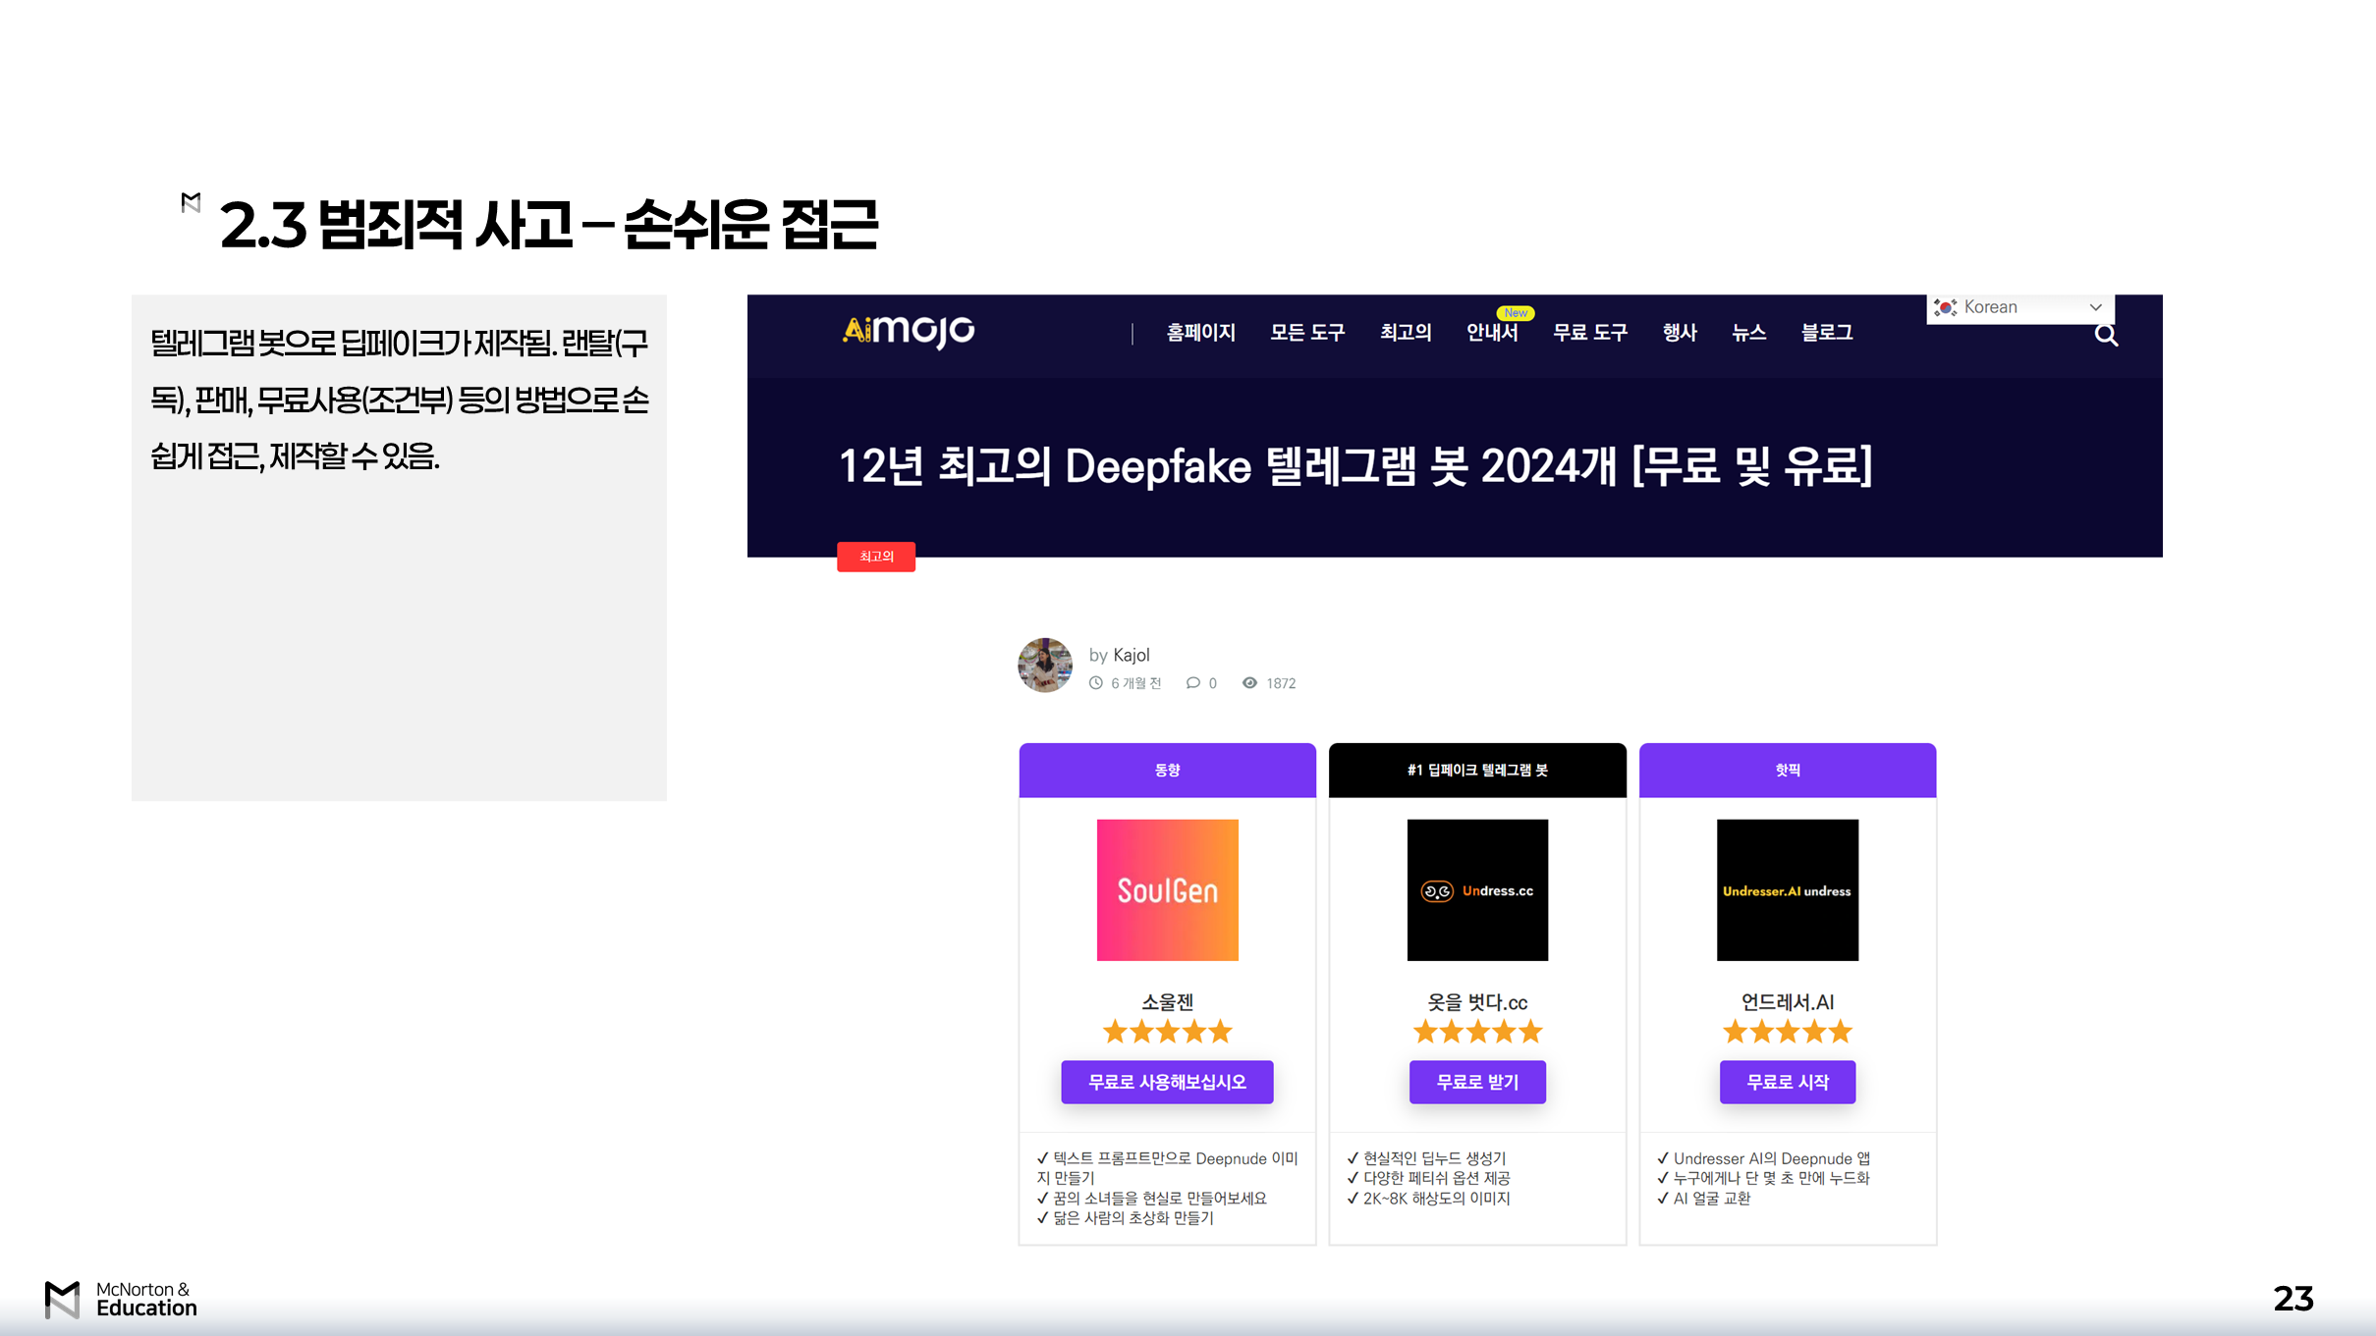
Task: Click the text AI 얼굴 교환
Action: click(x=1712, y=1199)
